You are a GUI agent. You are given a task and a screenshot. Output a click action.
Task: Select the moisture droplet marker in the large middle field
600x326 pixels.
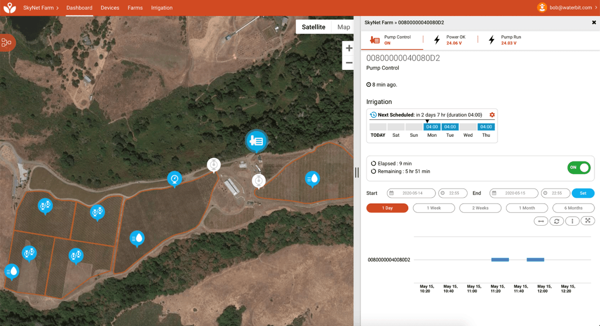[x=137, y=239]
